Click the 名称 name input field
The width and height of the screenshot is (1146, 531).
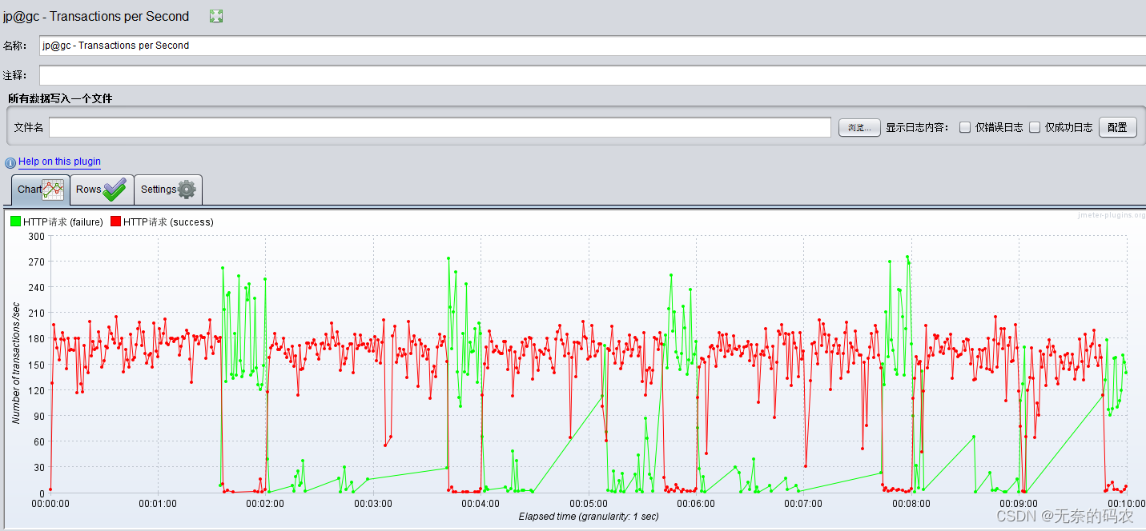click(593, 46)
